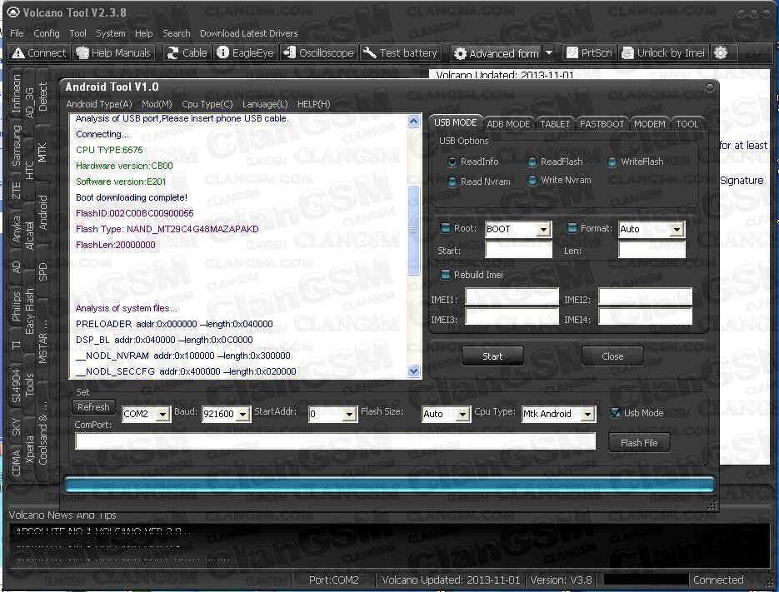The width and height of the screenshot is (779, 592).
Task: Select the Samsung side tab
Action: tap(17, 146)
